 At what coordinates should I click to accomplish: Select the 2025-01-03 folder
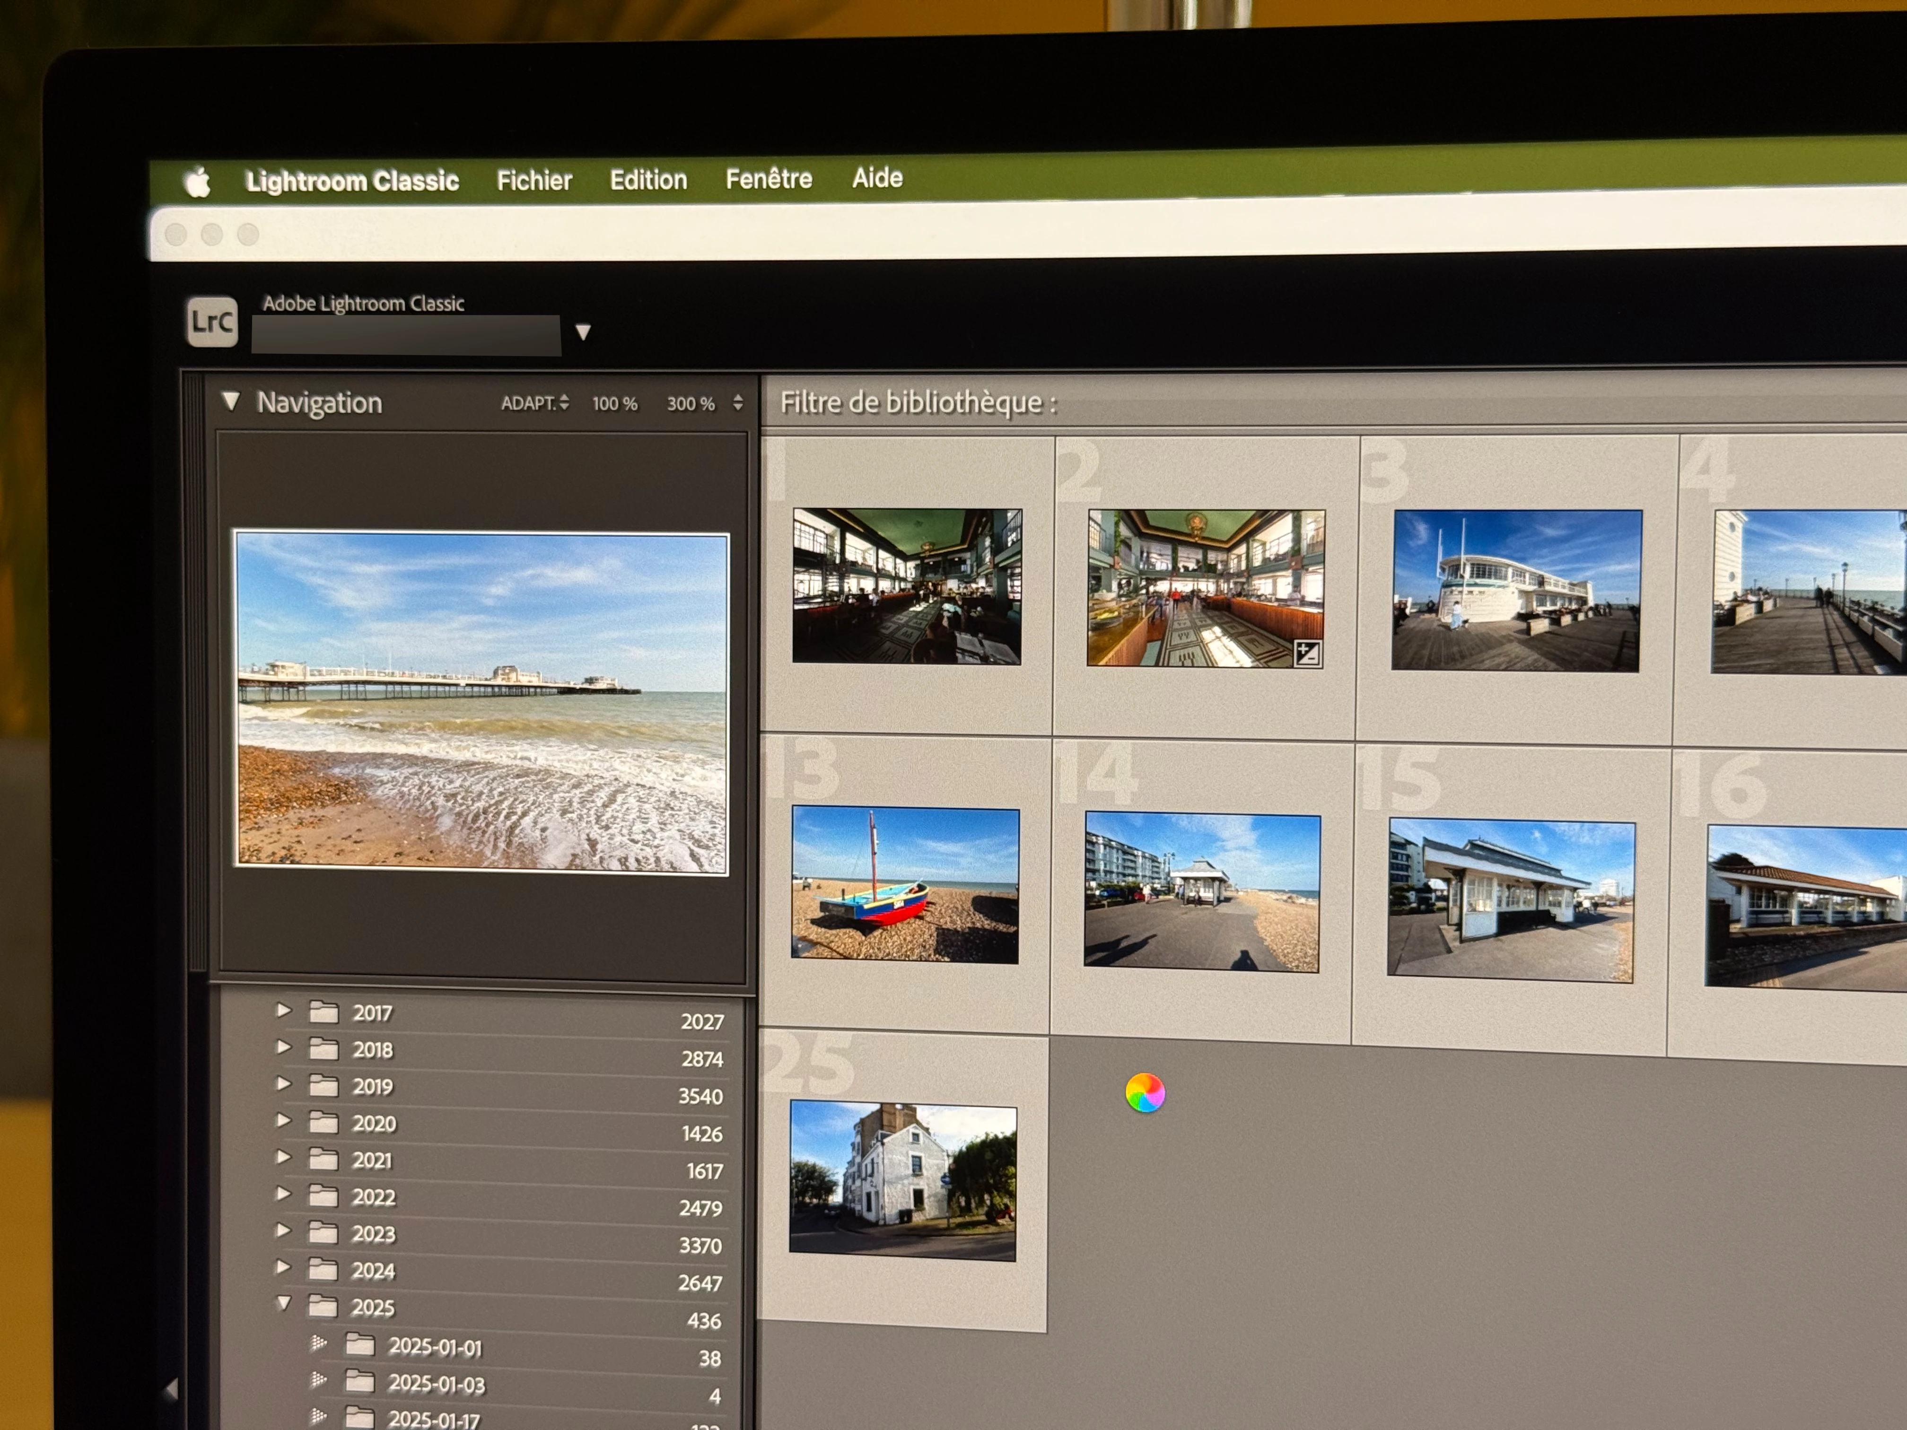[436, 1384]
